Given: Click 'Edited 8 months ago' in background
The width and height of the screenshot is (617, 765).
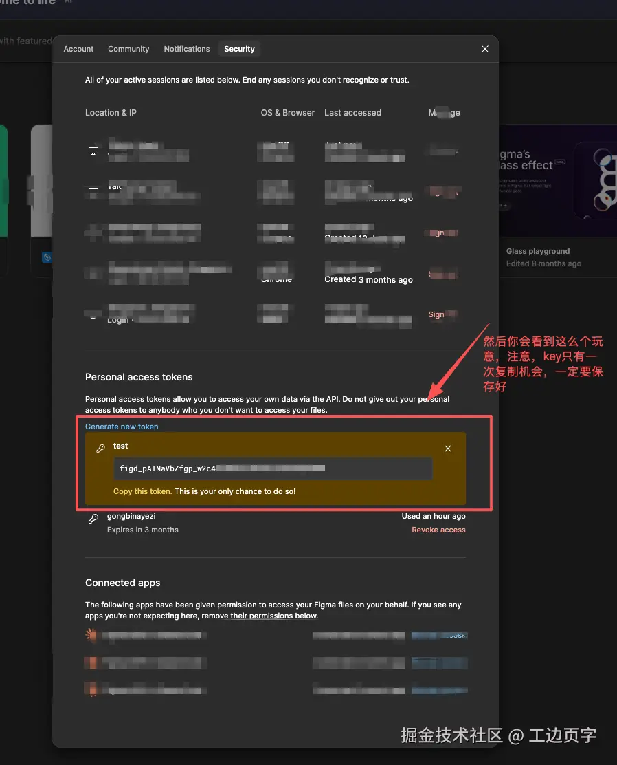Looking at the screenshot, I should (544, 264).
